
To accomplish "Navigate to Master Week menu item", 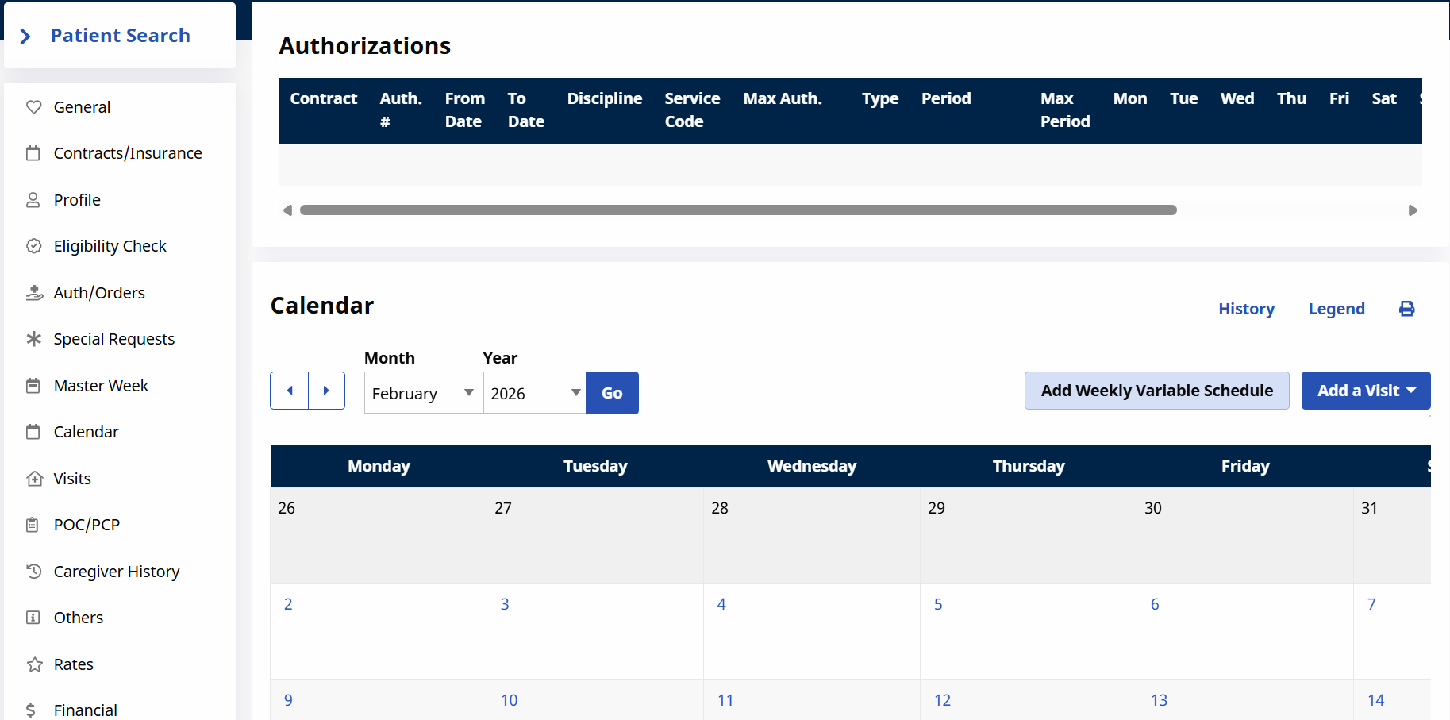I will pos(101,386).
